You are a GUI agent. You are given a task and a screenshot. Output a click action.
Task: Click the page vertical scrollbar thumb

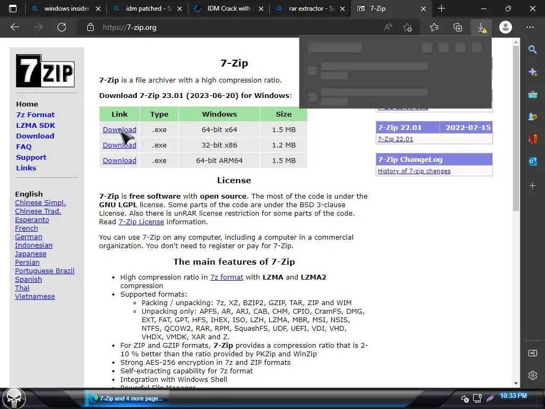516,128
